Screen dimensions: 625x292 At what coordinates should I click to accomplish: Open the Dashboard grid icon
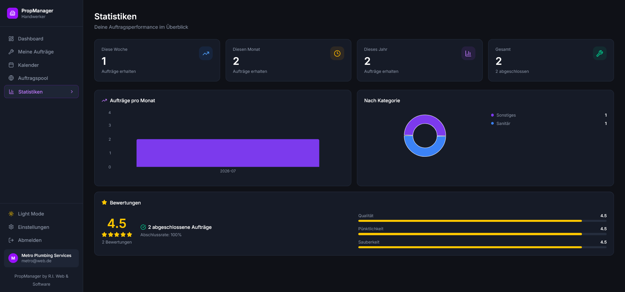click(x=11, y=39)
